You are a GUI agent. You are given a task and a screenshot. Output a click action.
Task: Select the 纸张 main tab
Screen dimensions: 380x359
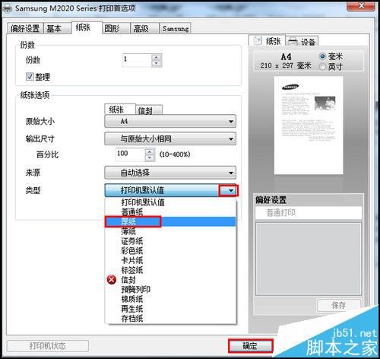click(87, 27)
